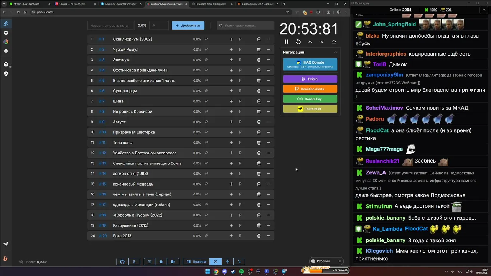
Task: Open the auction gavel sidebar icon
Action: coord(6,23)
